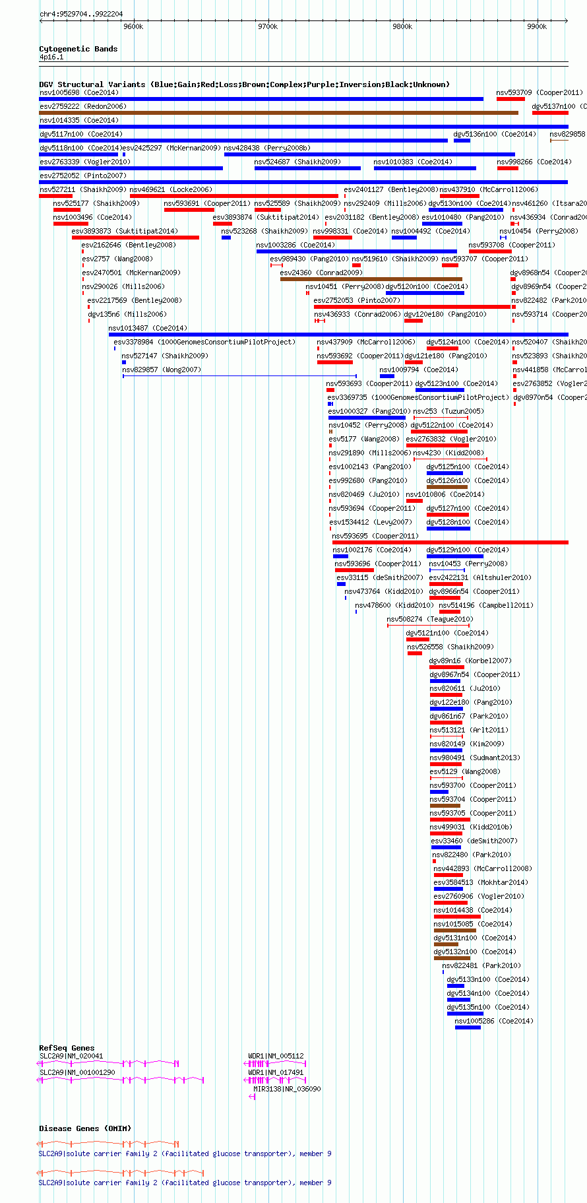The image size is (587, 1203).
Task: Open SLC2A9|NM_001001290 transcript
Action: pos(77,1072)
